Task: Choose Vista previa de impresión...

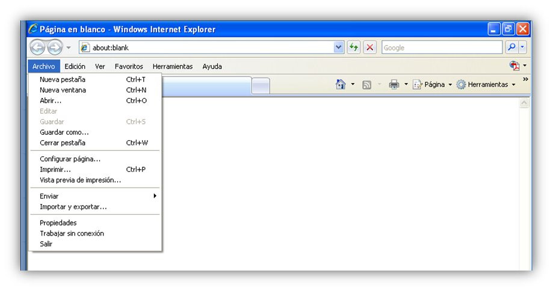Action: point(95,180)
